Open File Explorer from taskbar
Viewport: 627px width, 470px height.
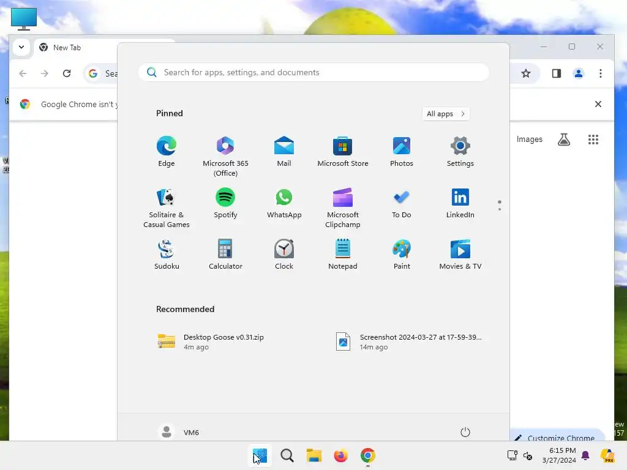point(314,455)
